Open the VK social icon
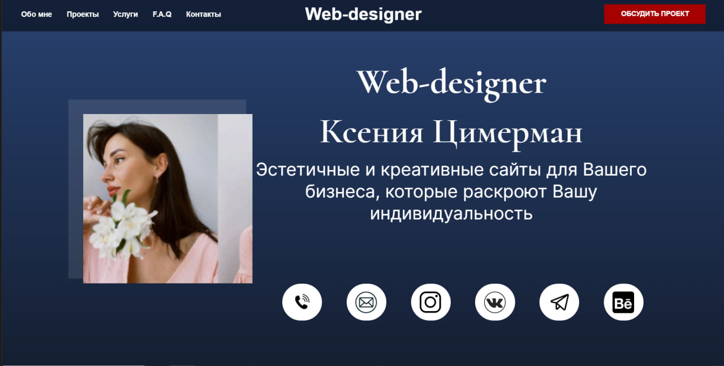724x366 pixels. 495,302
